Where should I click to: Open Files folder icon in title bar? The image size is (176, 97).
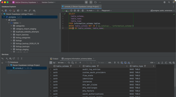95,2
